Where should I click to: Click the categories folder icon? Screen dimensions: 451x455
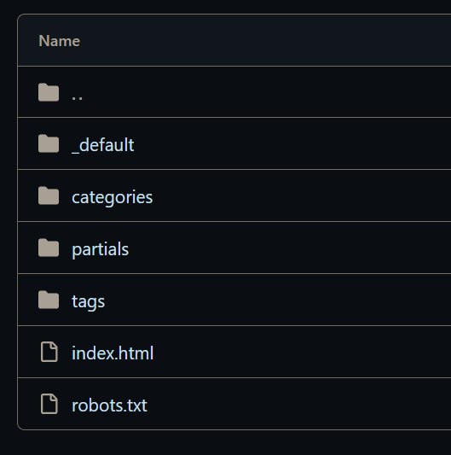49,195
